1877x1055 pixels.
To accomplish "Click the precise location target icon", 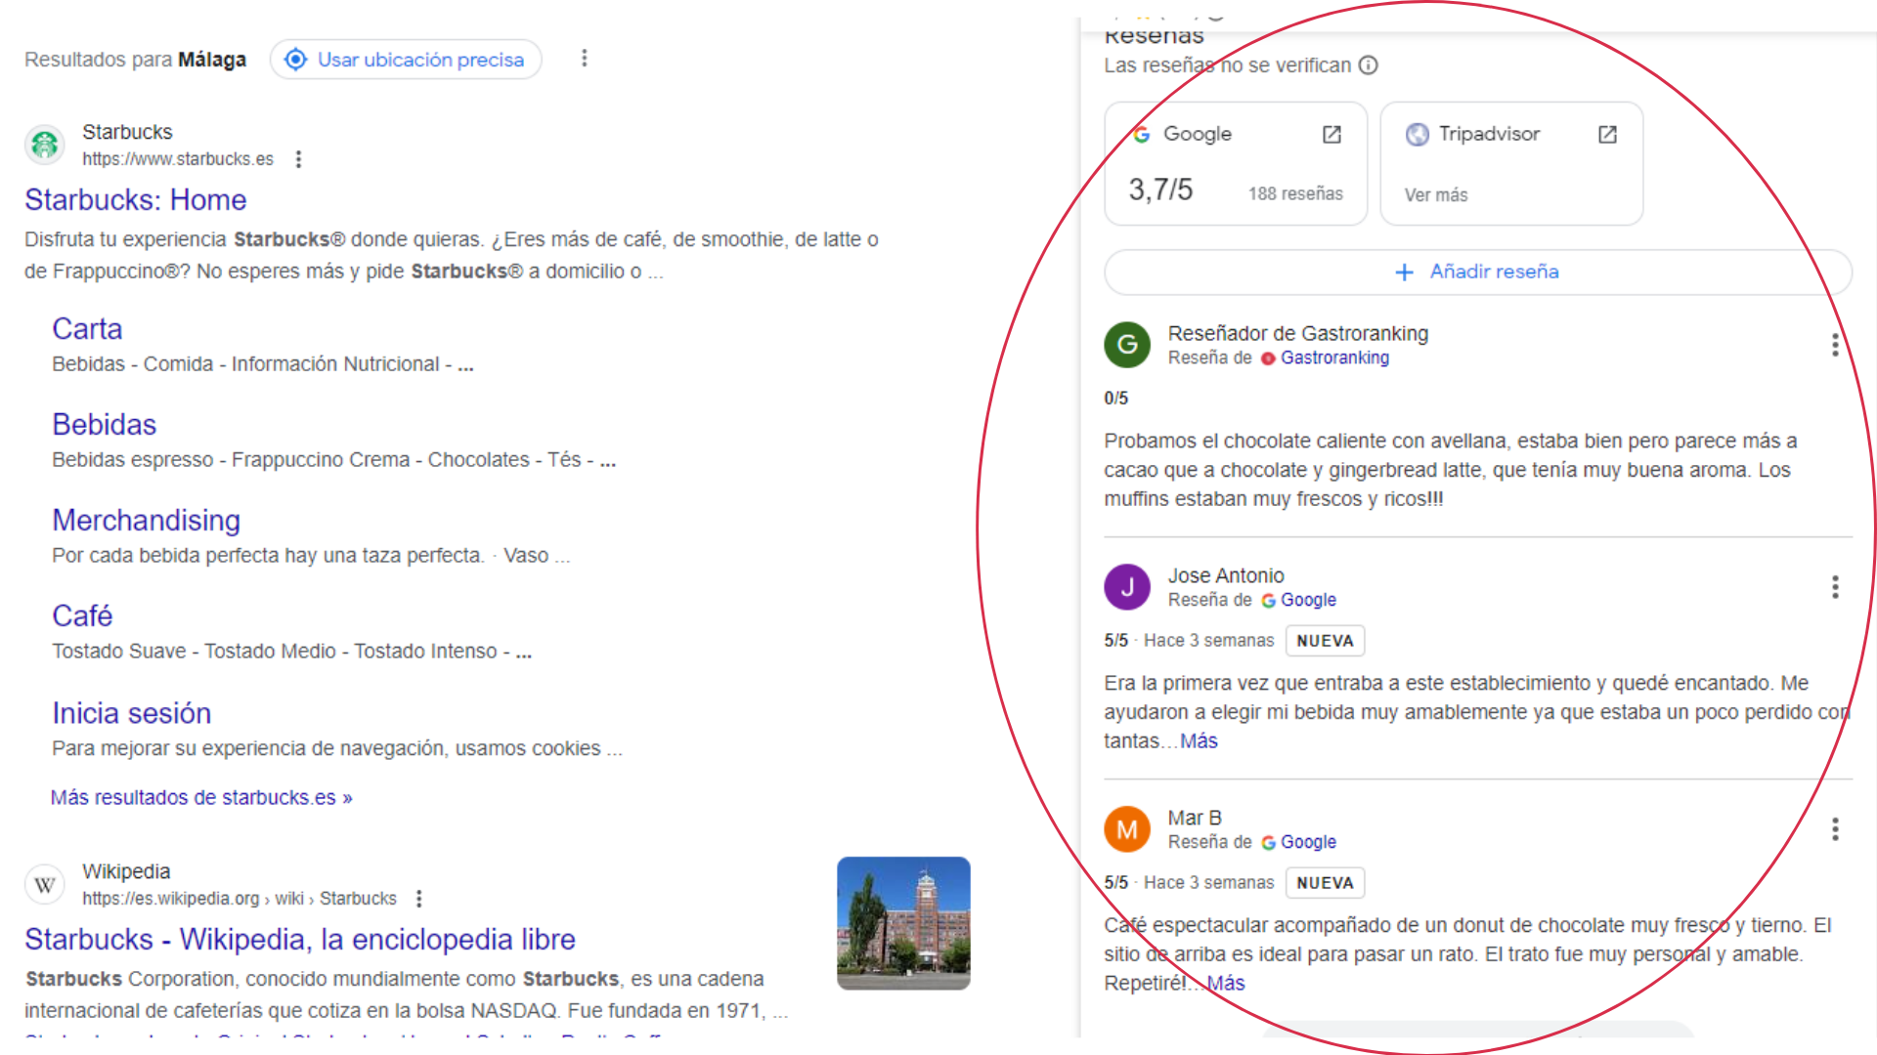I will [x=295, y=60].
